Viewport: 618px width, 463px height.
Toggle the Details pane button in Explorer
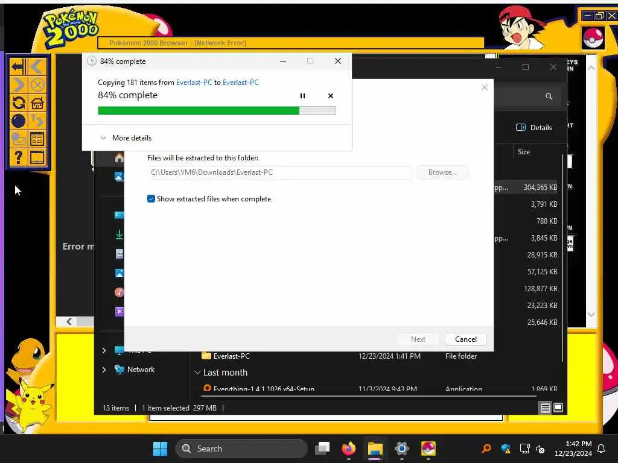click(534, 128)
